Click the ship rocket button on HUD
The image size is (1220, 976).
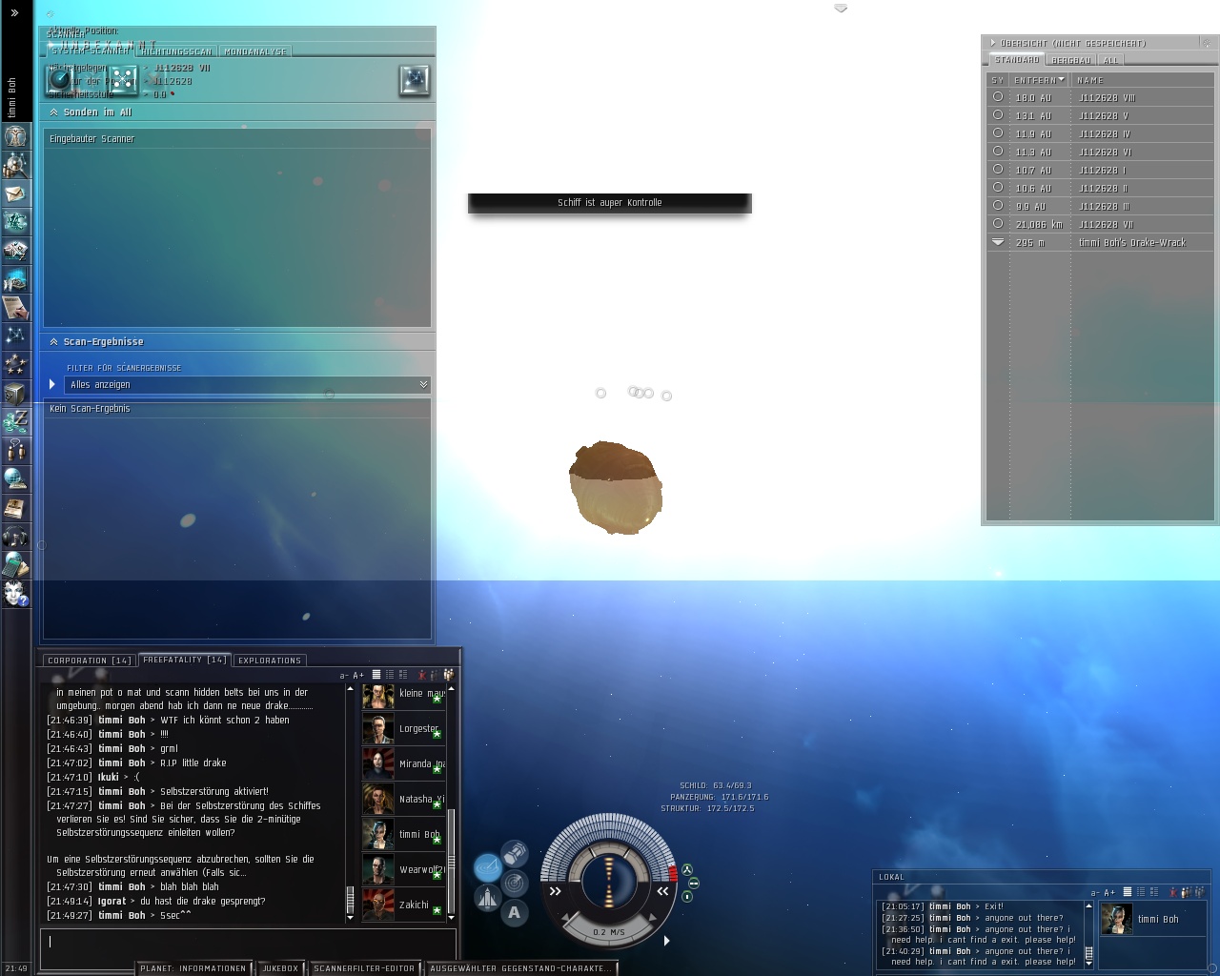coord(487,898)
